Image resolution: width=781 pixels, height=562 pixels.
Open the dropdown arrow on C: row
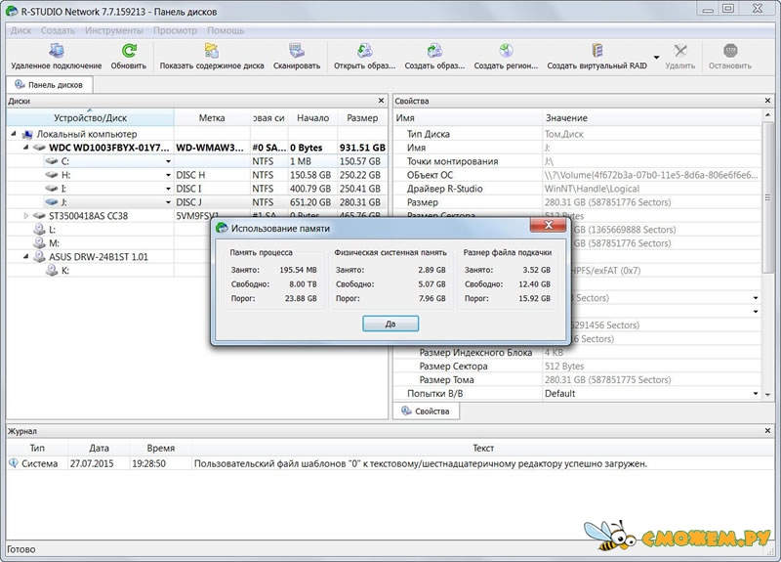(x=168, y=161)
